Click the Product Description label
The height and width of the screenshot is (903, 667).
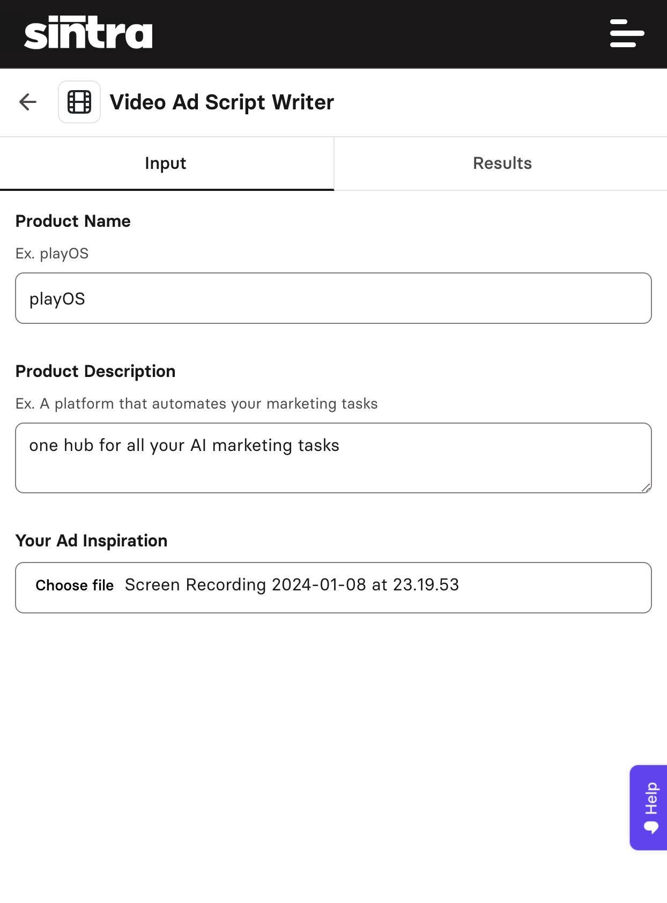95,371
